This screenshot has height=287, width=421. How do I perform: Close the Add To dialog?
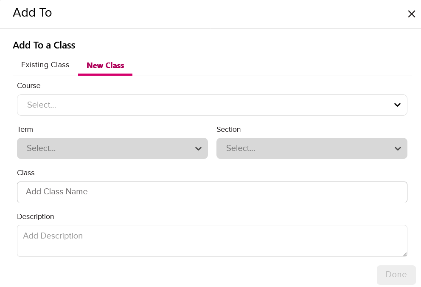click(411, 14)
